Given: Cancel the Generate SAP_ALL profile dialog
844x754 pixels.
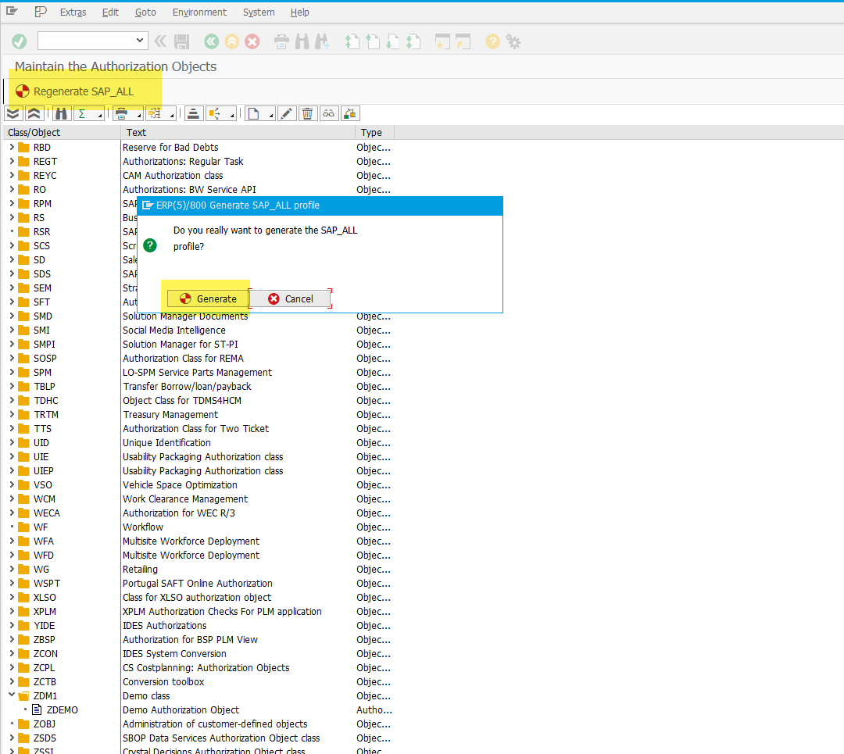Looking at the screenshot, I should point(290,298).
